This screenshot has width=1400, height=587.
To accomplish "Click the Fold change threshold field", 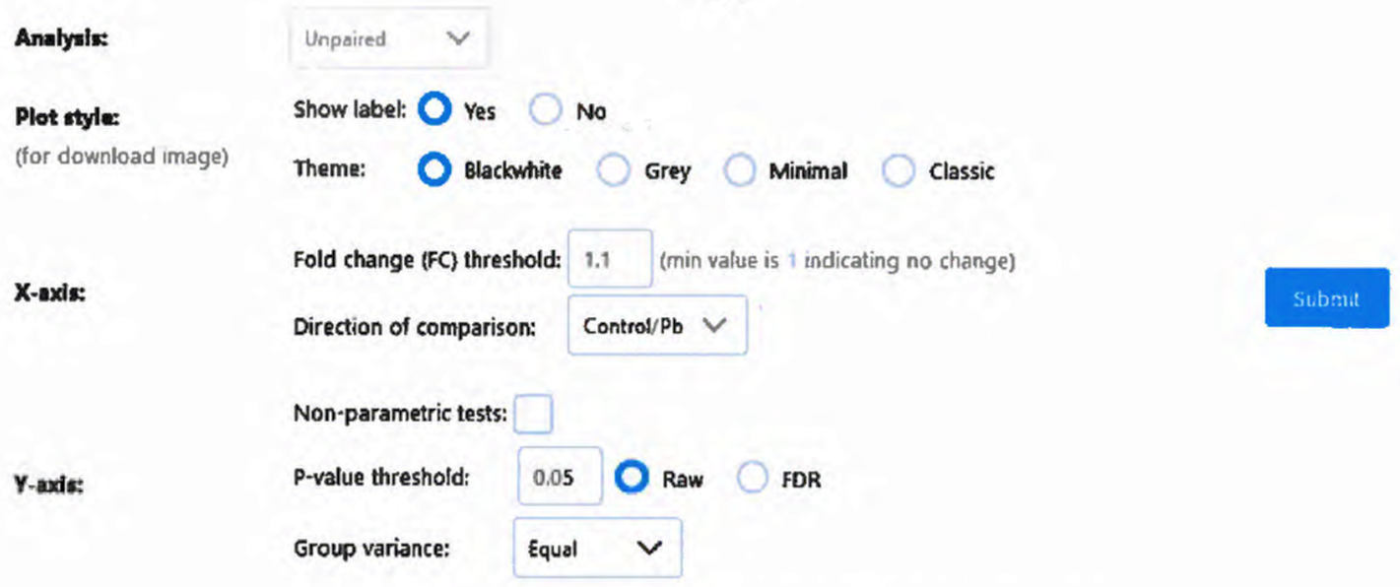I will (609, 259).
